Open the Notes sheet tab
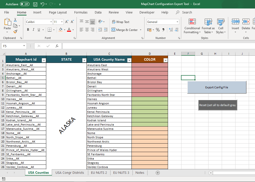The width and height of the screenshot is (255, 182). [140, 173]
